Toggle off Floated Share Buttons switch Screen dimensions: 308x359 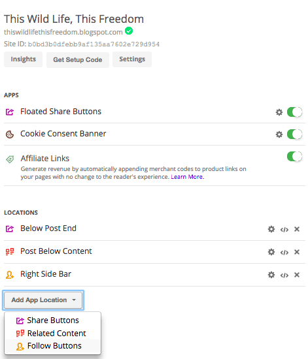[x=294, y=112]
